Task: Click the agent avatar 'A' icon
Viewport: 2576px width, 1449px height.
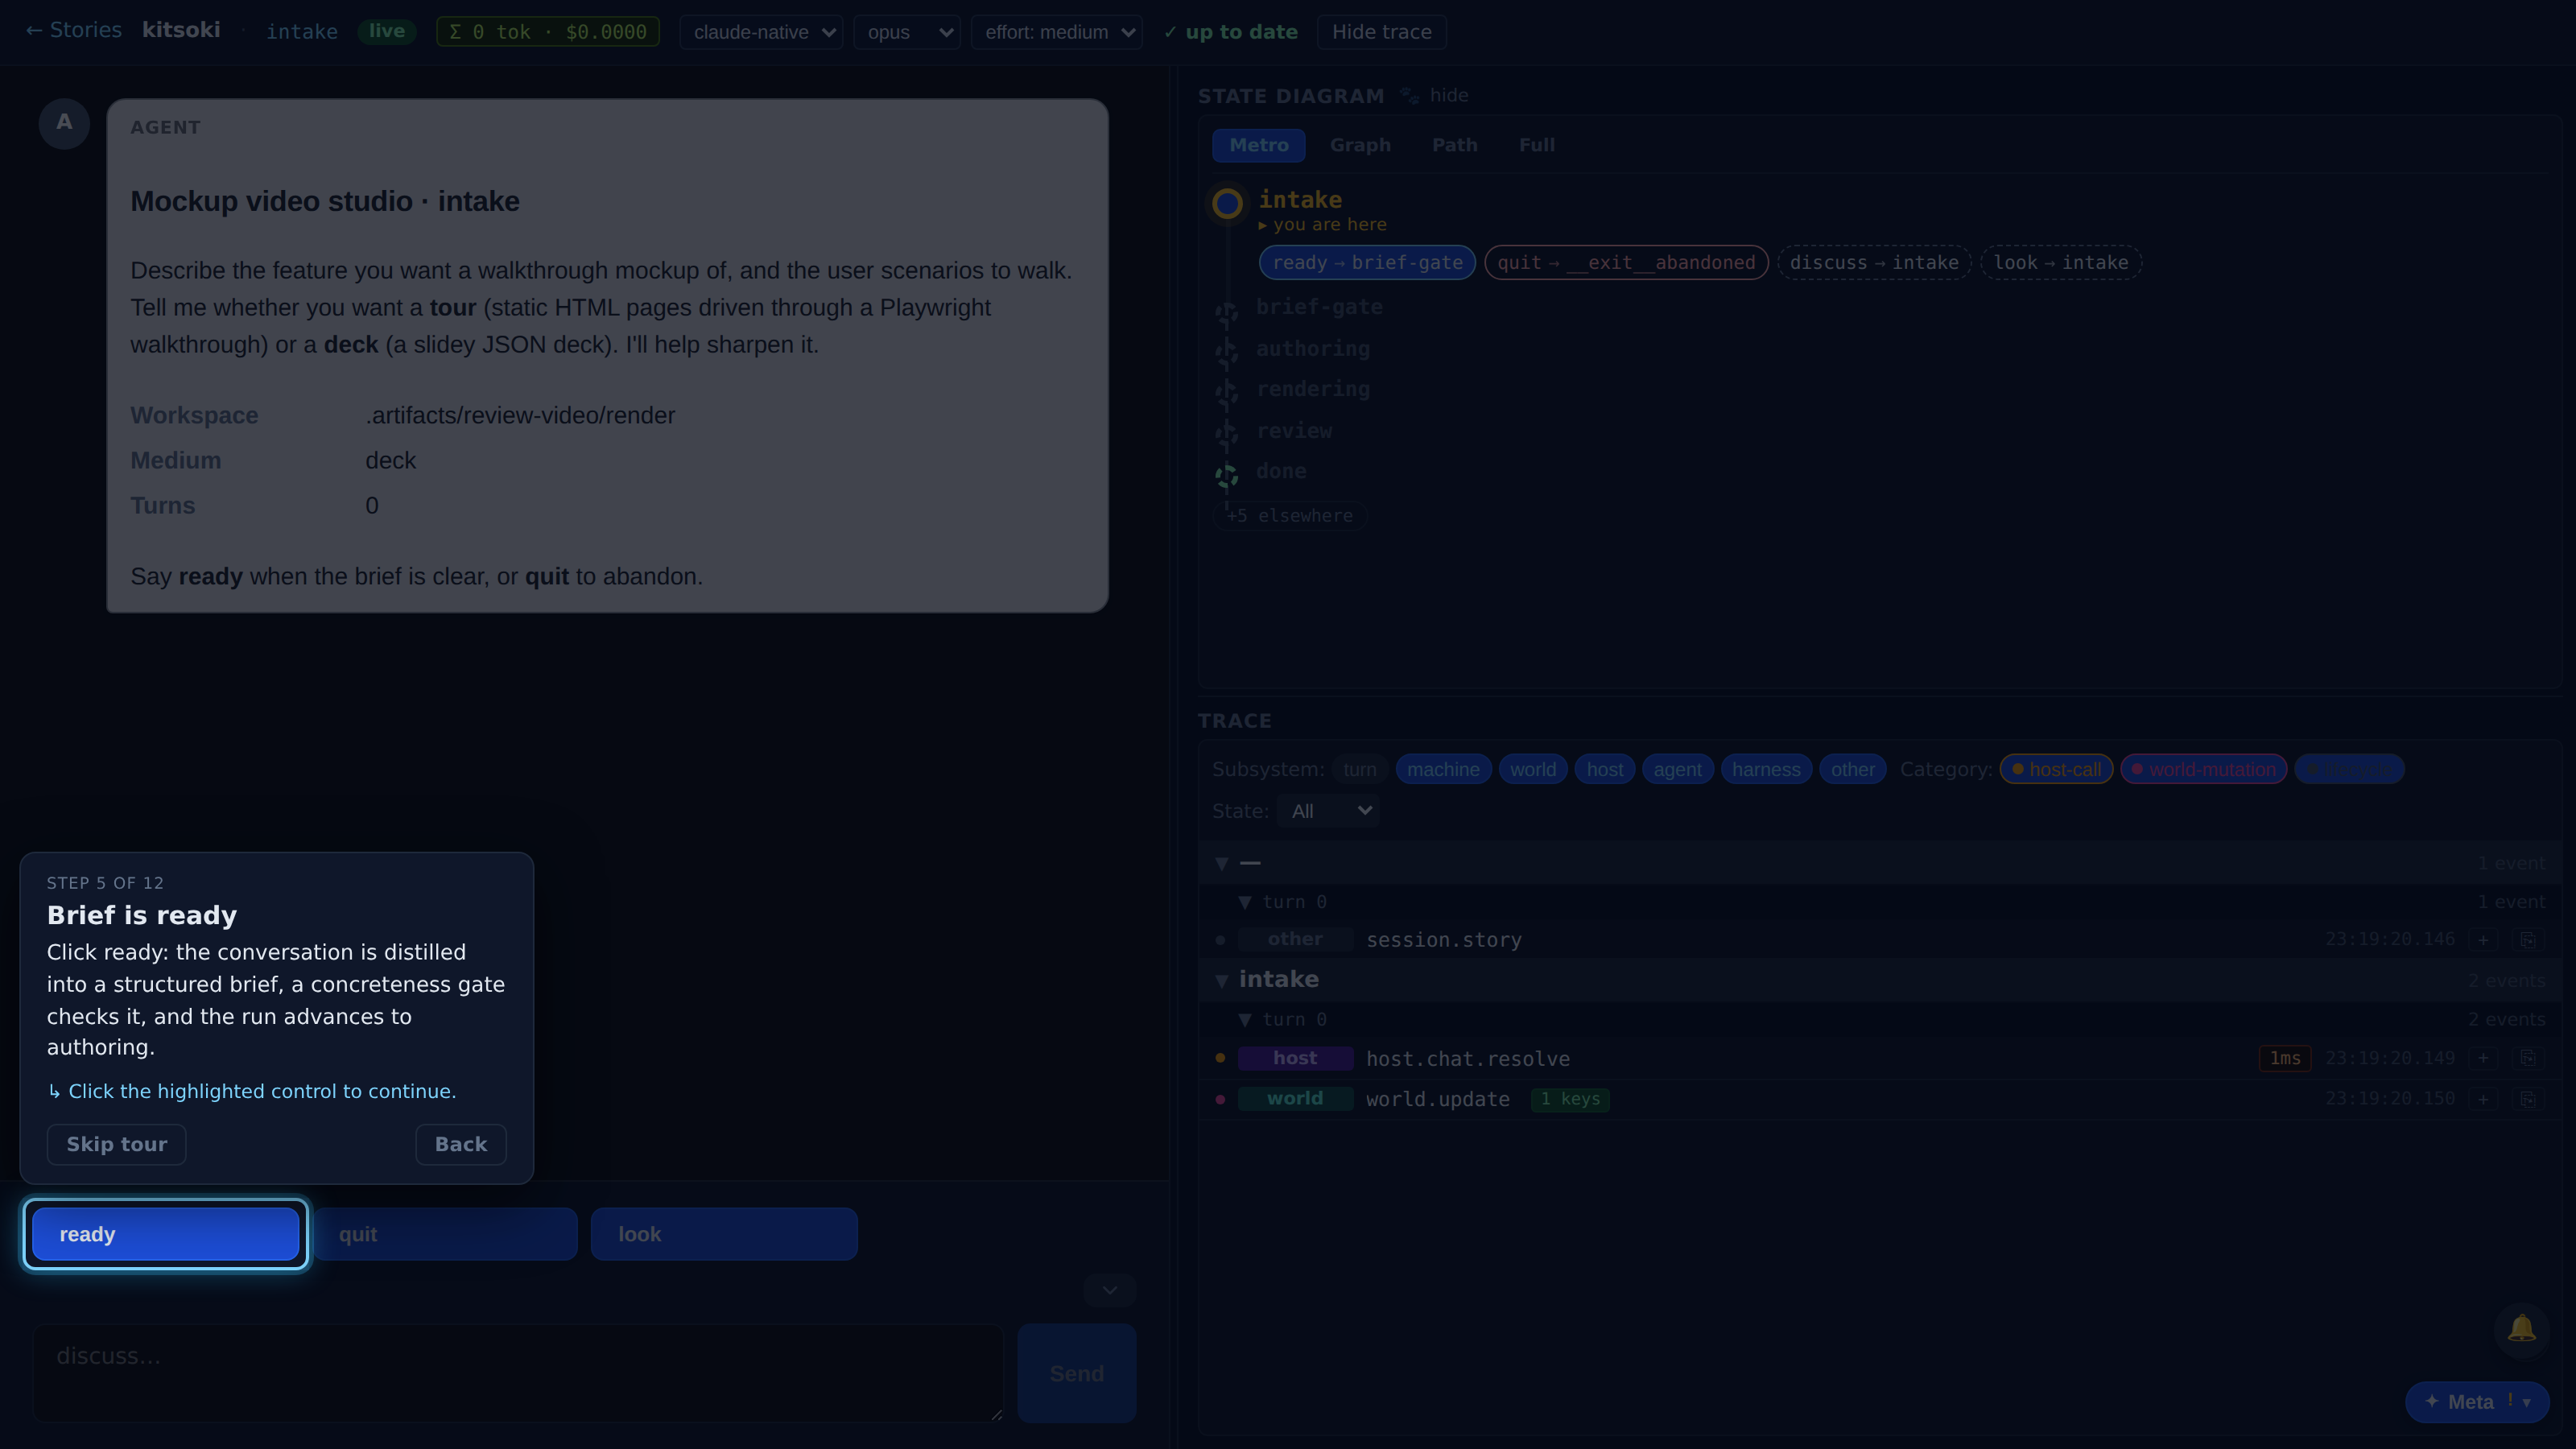Action: click(x=64, y=123)
